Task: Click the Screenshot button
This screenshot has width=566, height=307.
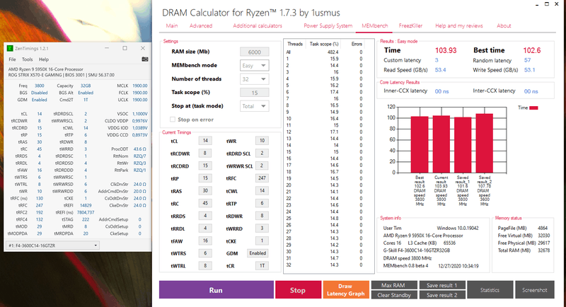Action: pos(535,290)
